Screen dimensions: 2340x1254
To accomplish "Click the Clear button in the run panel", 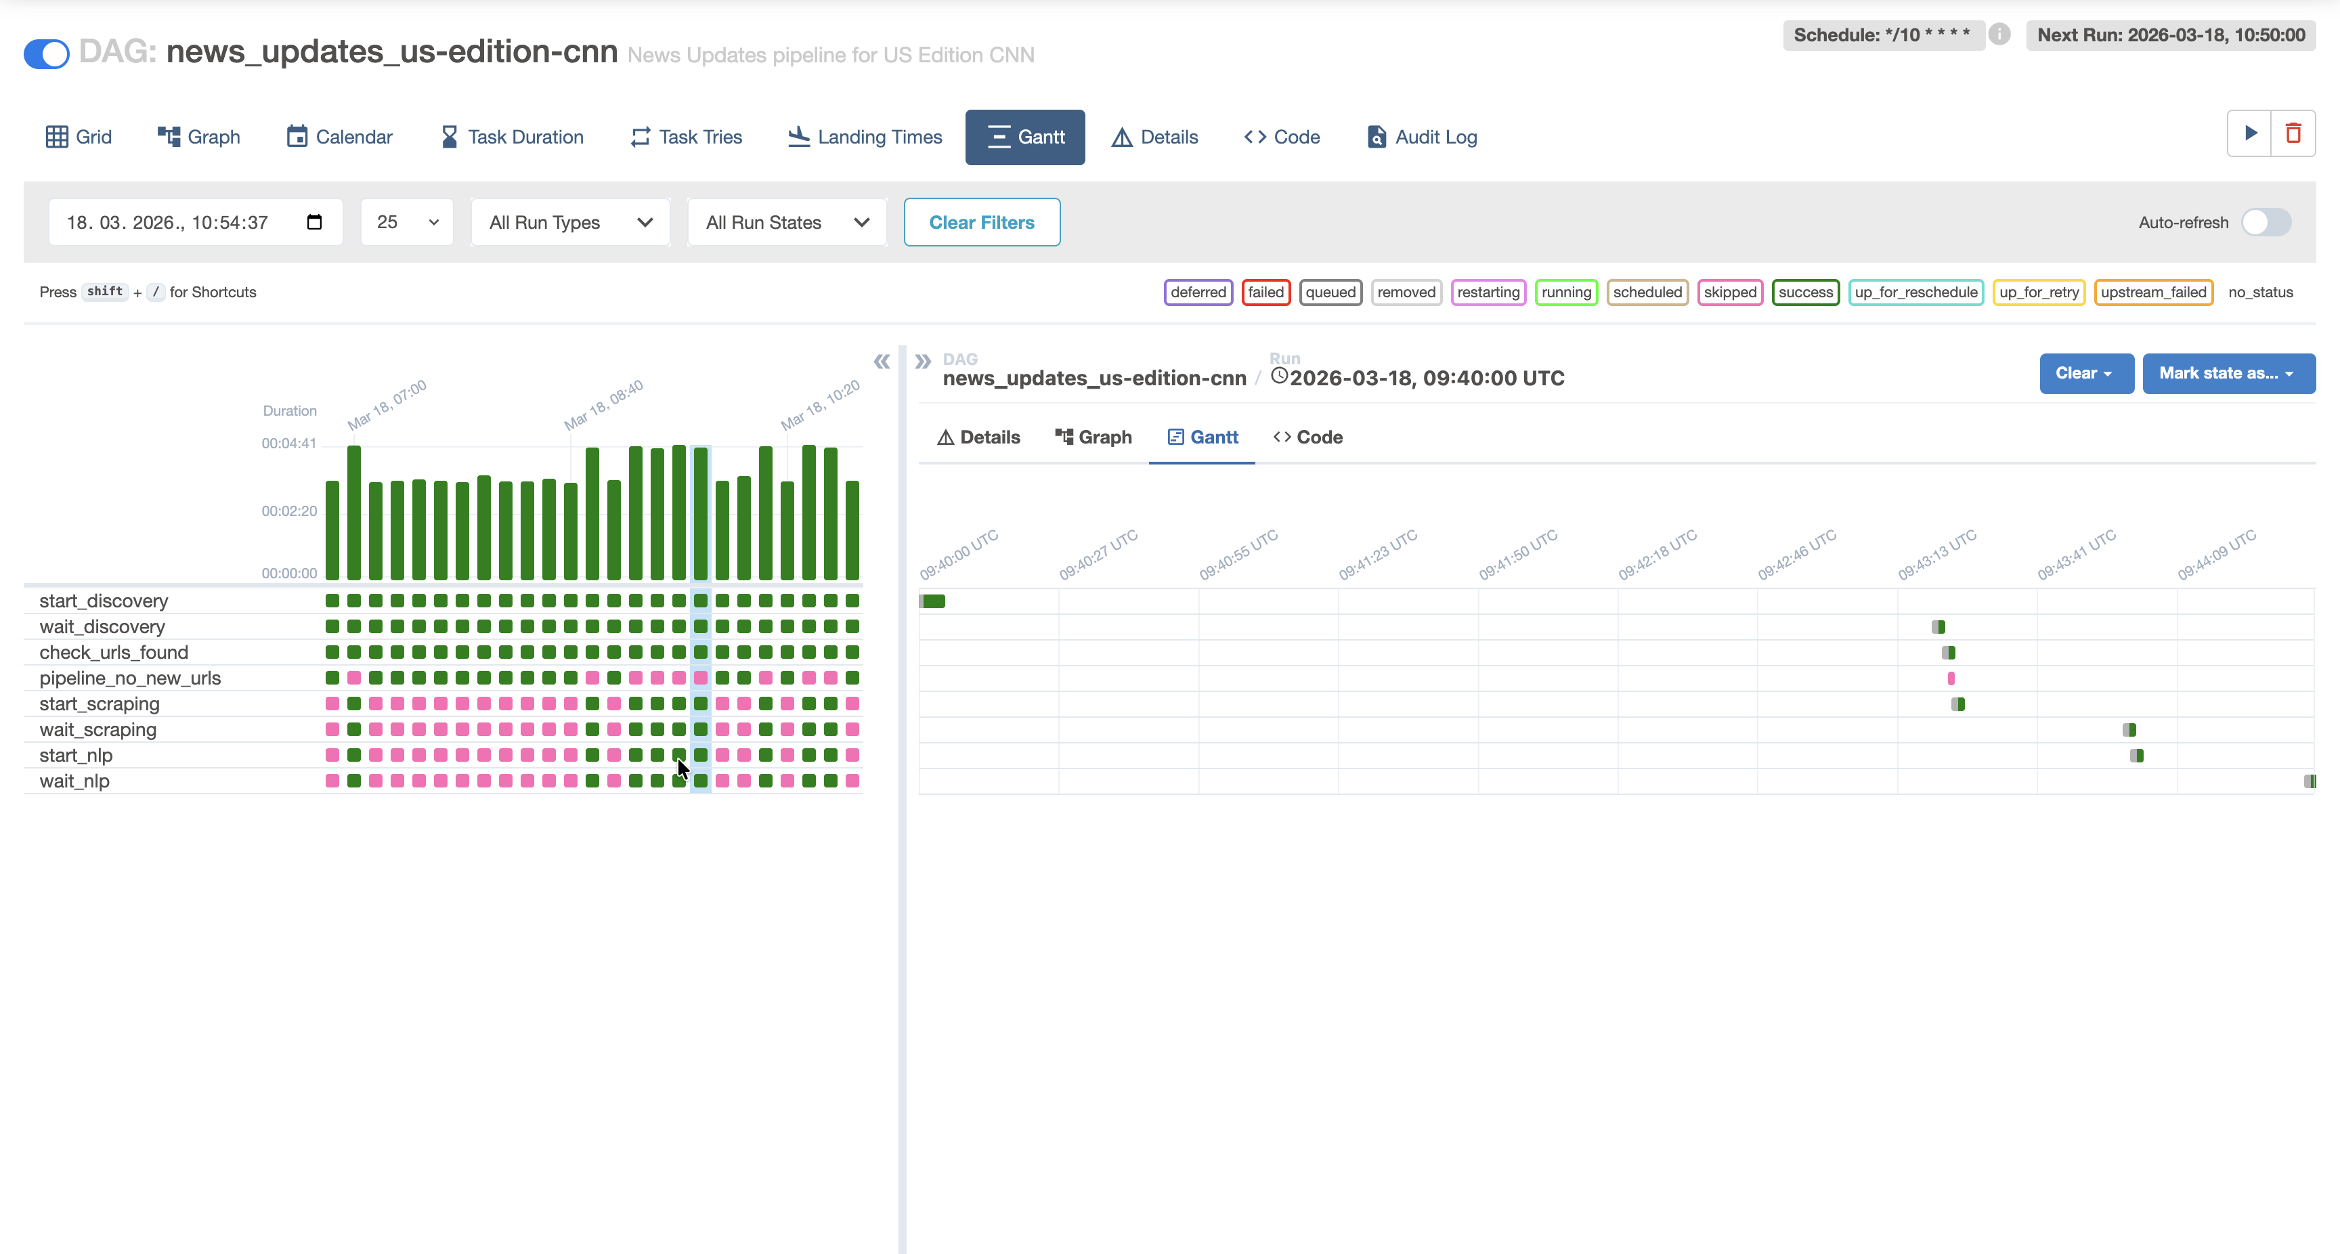I will (x=2085, y=374).
